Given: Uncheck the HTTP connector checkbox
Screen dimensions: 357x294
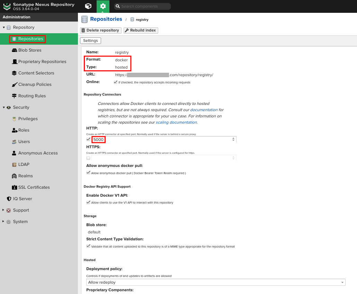Looking at the screenshot, I should (x=88, y=139).
